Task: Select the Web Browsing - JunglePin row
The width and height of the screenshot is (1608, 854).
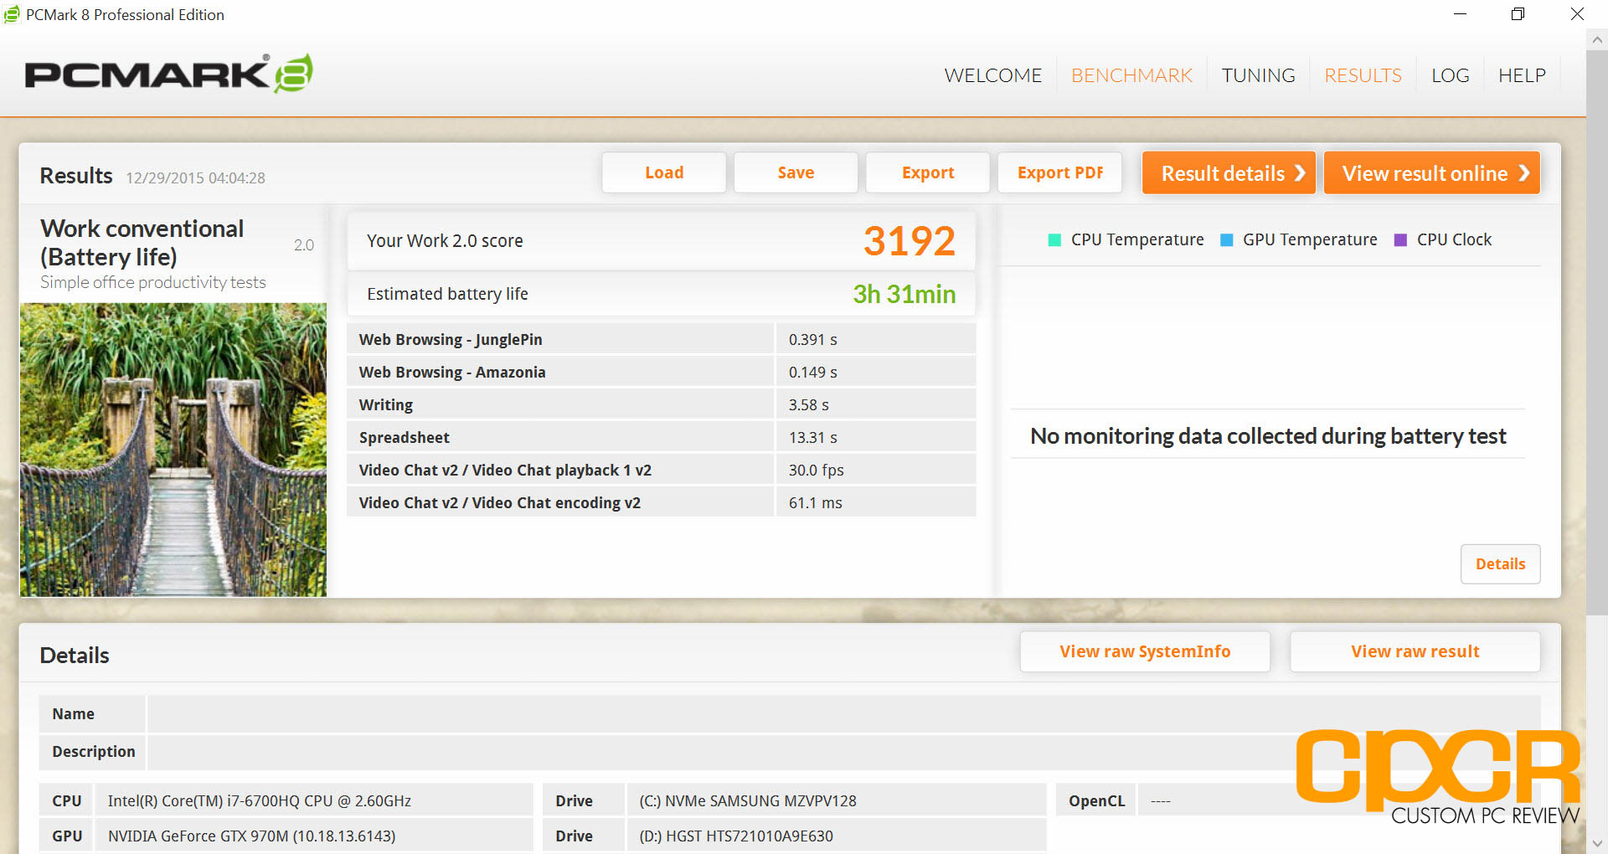Action: click(662, 339)
